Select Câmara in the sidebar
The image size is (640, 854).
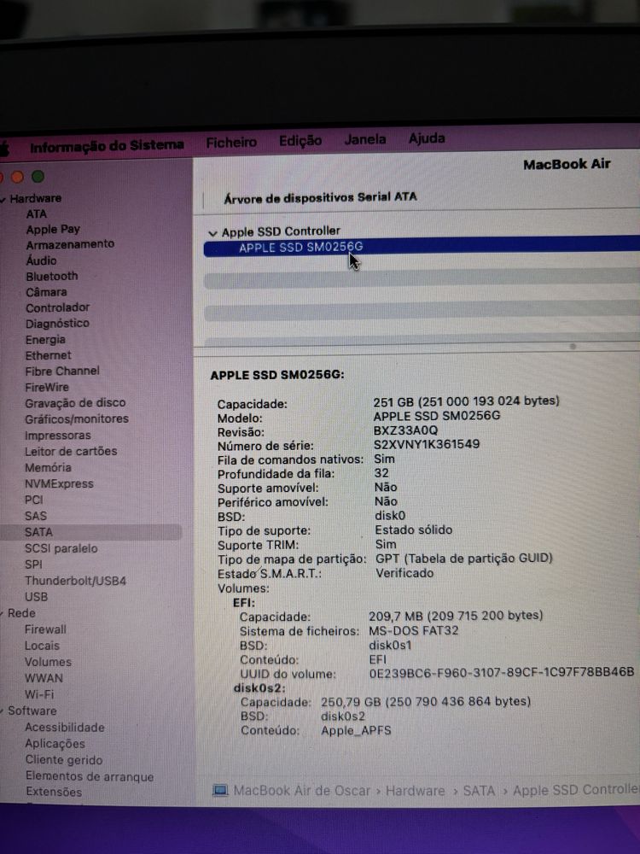coord(46,292)
